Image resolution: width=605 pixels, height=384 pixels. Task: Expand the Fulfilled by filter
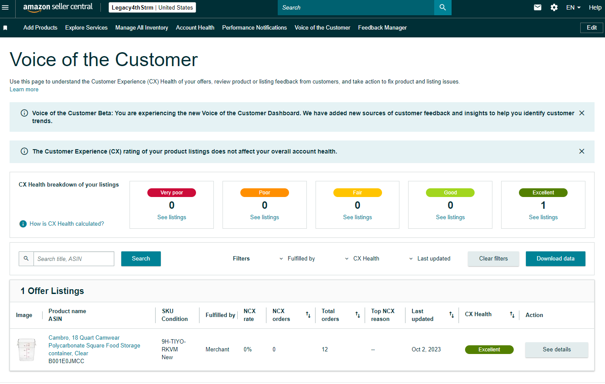(297, 259)
